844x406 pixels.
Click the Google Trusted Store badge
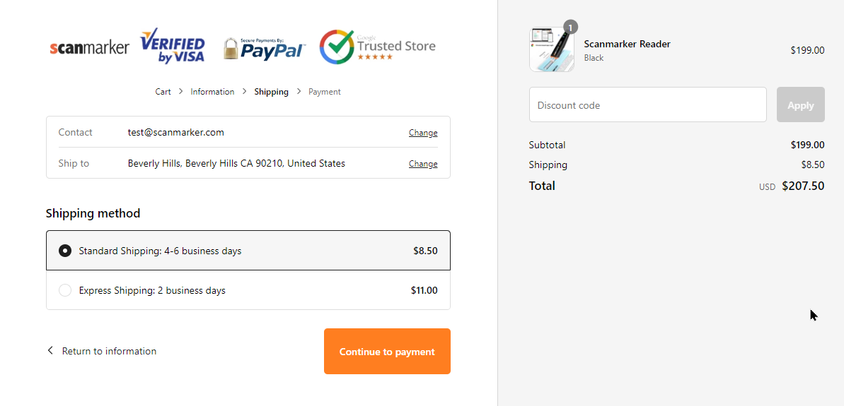[377, 47]
